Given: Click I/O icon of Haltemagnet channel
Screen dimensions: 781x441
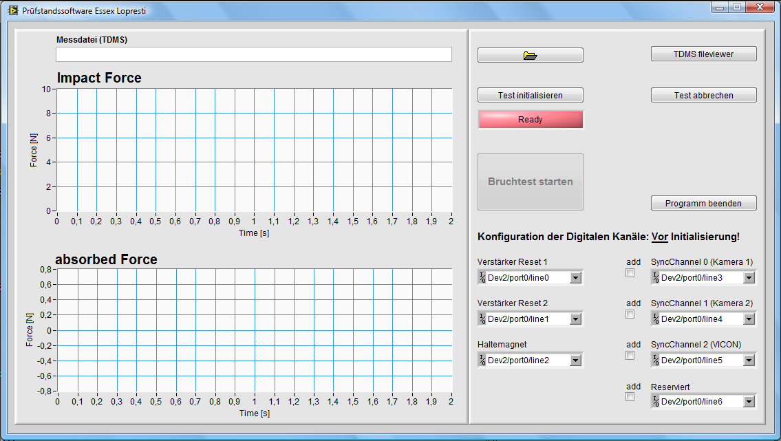Looking at the screenshot, I should pos(482,361).
